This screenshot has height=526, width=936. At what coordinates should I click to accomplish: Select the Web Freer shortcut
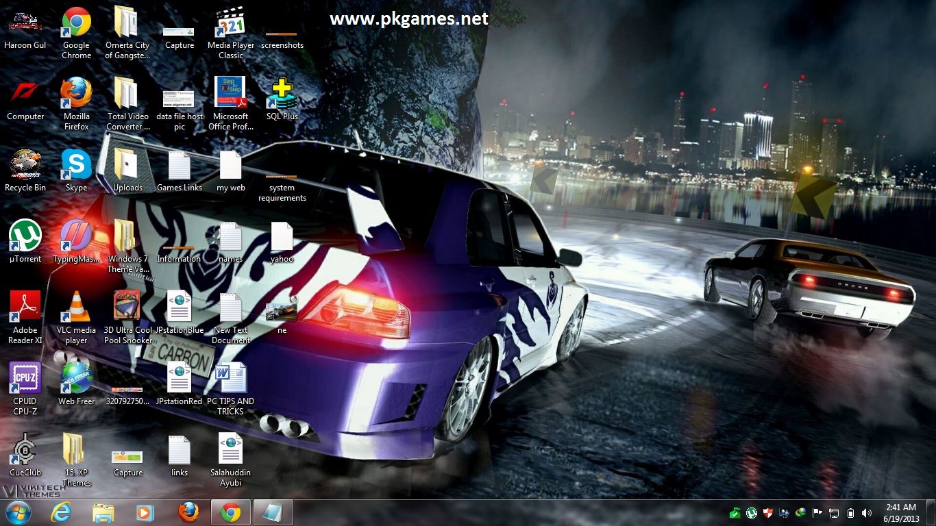click(x=76, y=384)
